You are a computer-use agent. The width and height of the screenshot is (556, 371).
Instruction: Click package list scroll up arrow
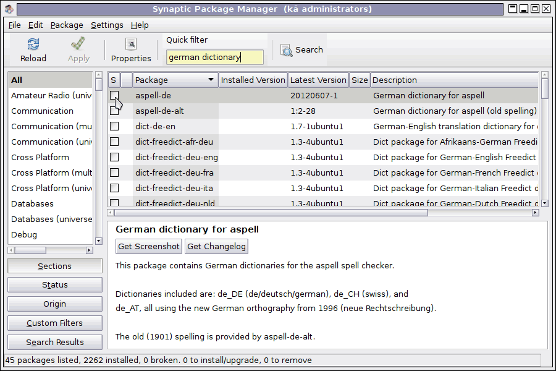545,75
